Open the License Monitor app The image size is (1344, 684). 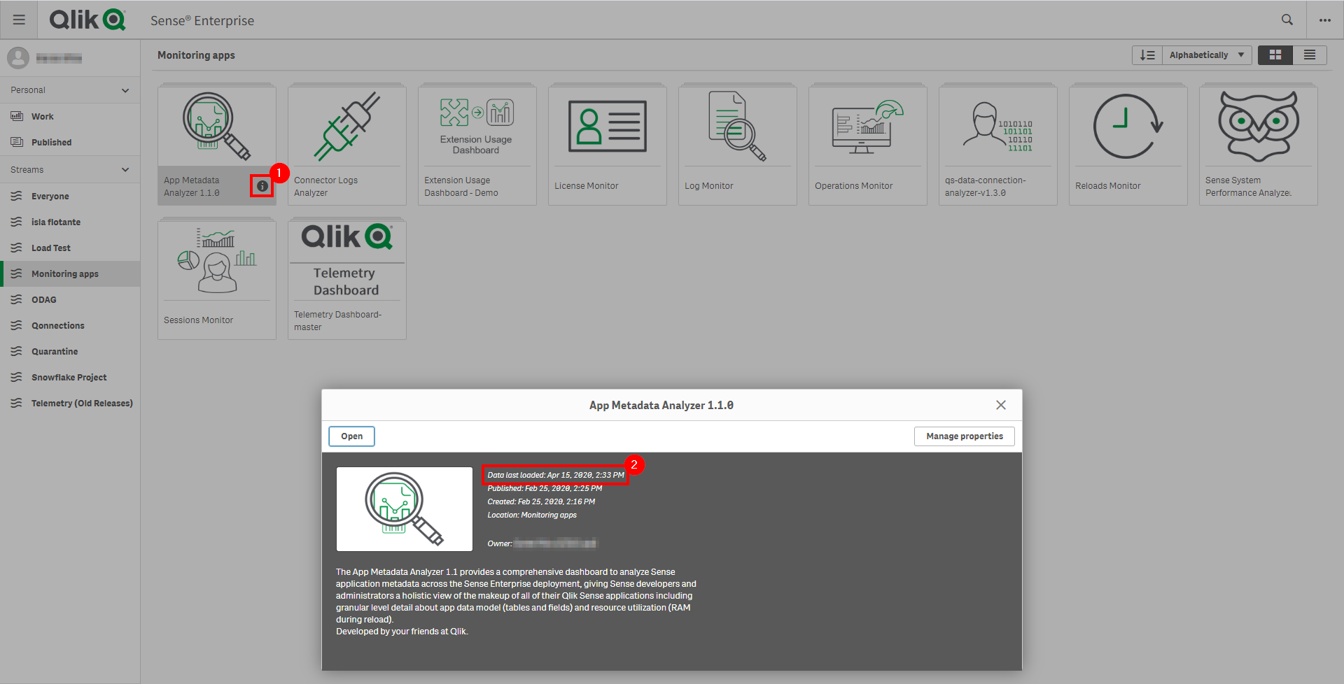(x=608, y=145)
